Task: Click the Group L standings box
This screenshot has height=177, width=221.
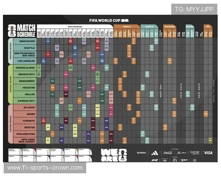Action: click(85, 159)
